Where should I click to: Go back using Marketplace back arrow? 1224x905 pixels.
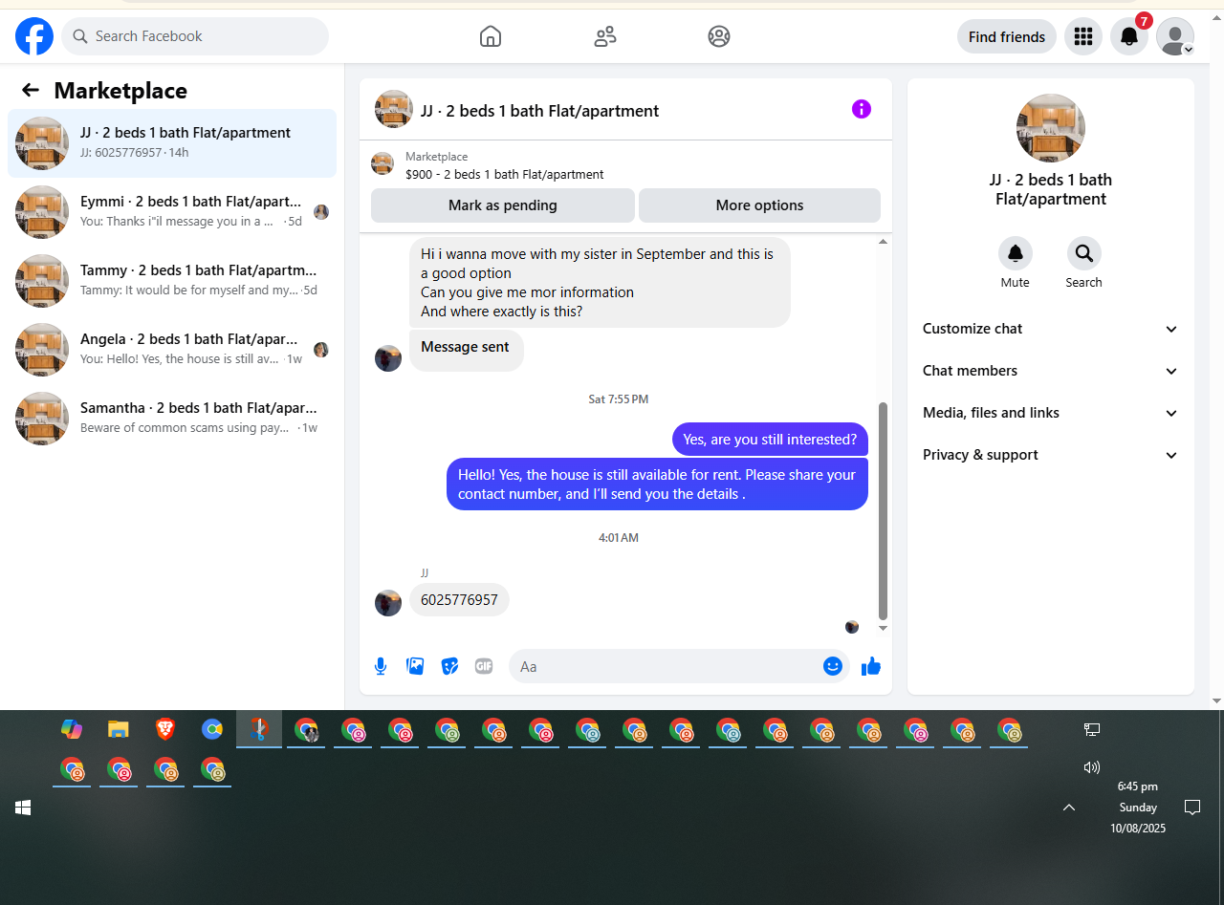(x=31, y=90)
